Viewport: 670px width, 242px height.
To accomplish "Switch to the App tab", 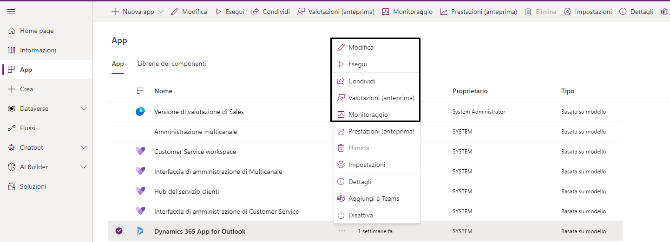I will [x=118, y=64].
